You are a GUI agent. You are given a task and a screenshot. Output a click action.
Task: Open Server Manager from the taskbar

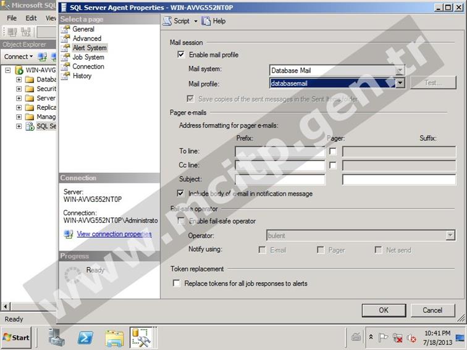57,338
